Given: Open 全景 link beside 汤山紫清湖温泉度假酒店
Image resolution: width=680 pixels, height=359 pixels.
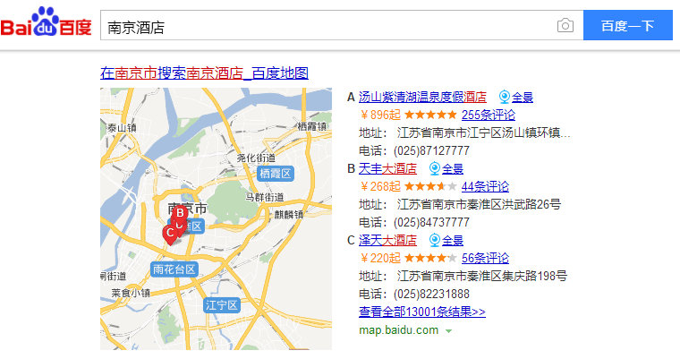Looking at the screenshot, I should [x=523, y=98].
